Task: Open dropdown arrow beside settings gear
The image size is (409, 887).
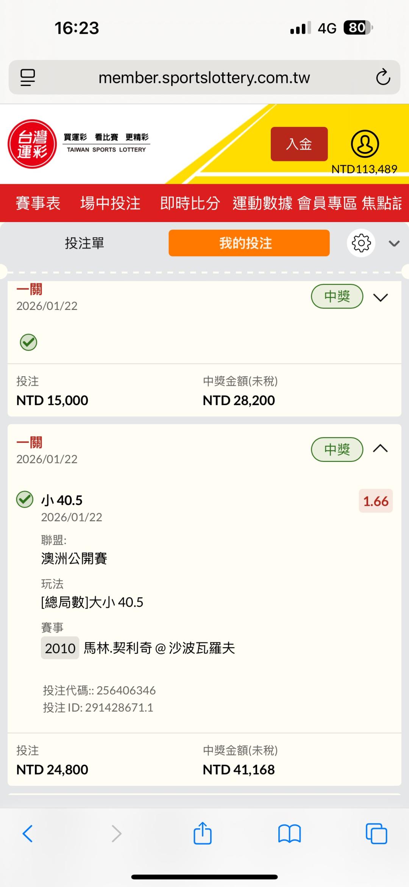Action: [x=394, y=243]
